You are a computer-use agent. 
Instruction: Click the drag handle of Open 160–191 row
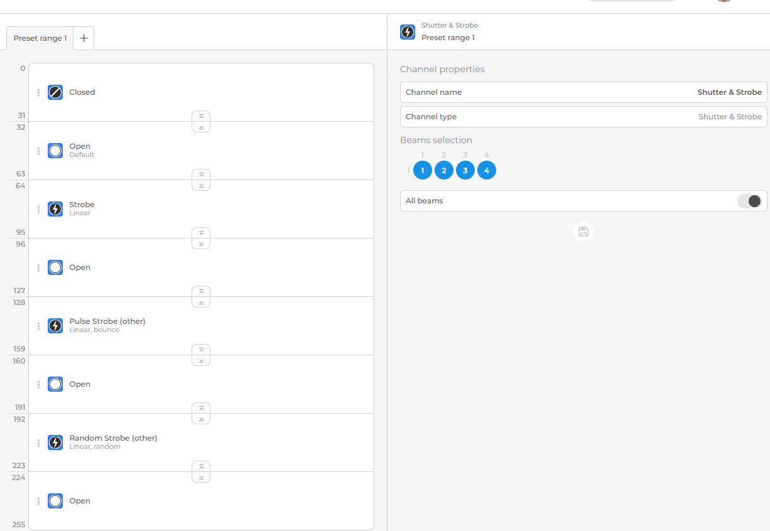[38, 385]
